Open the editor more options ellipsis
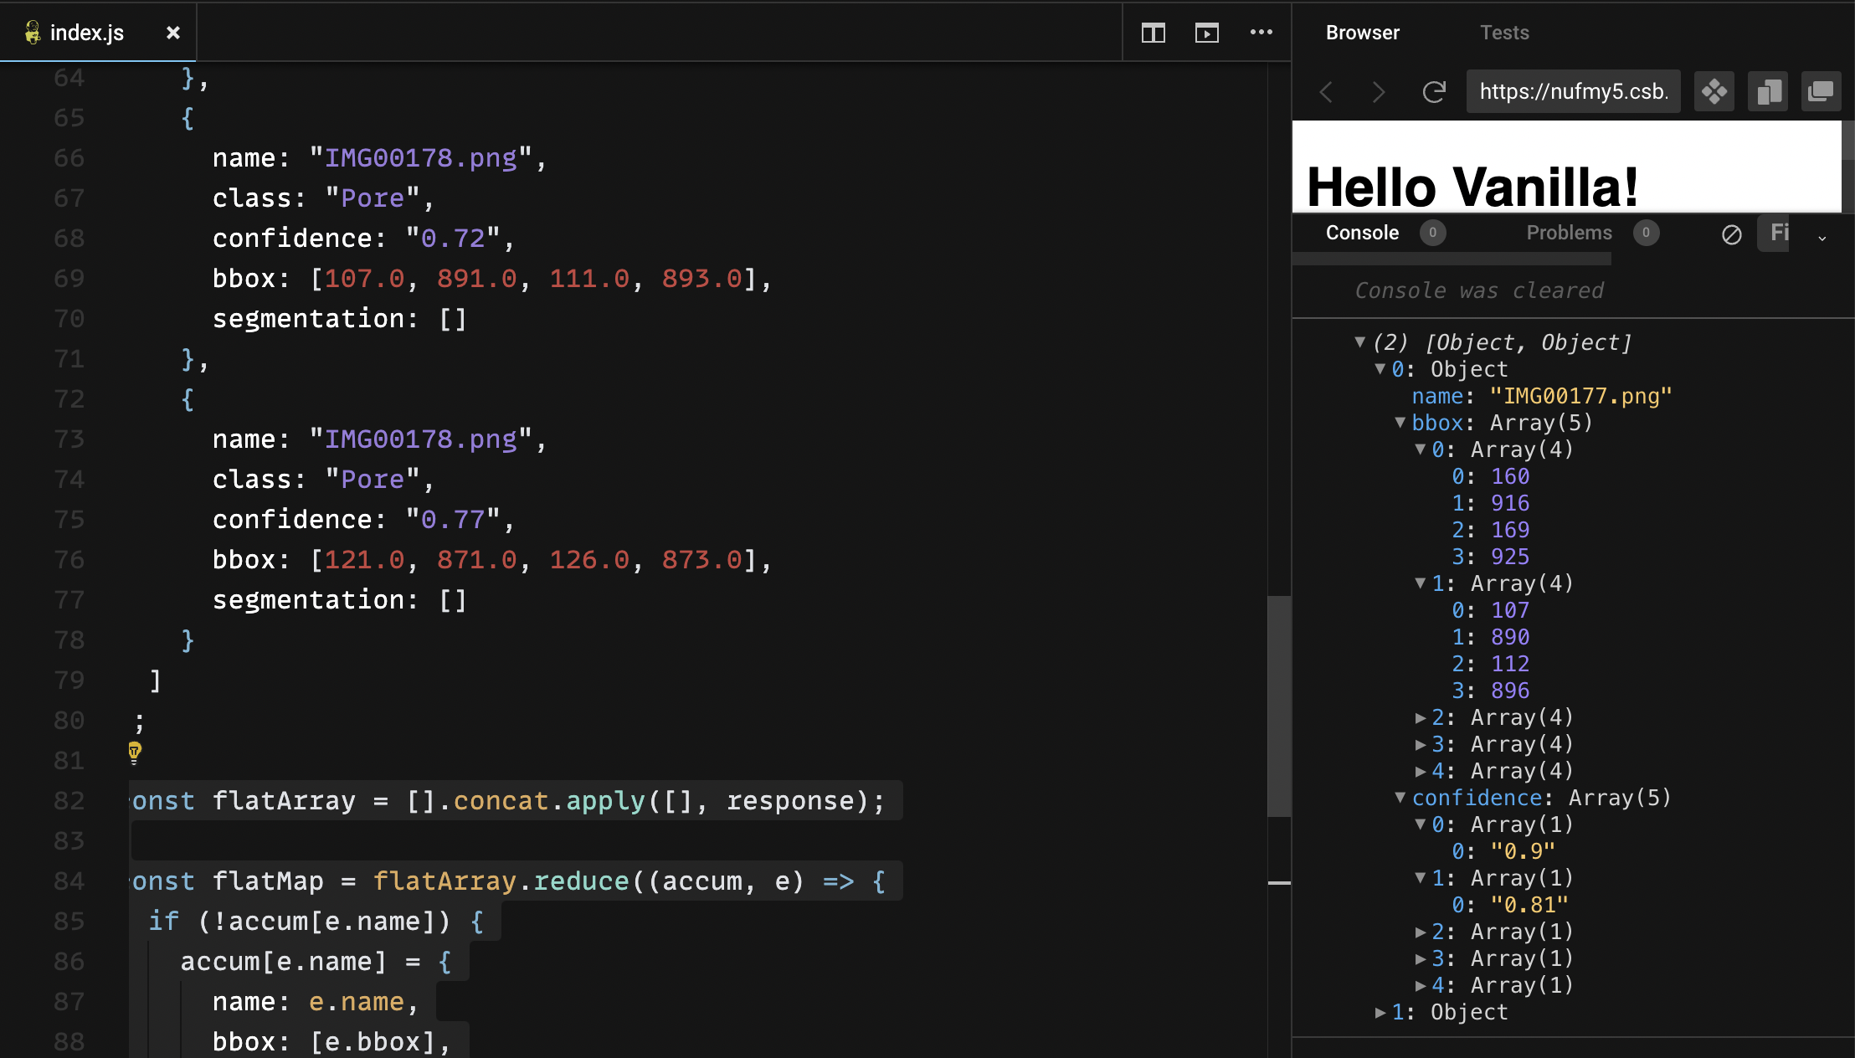The image size is (1855, 1058). [1261, 33]
